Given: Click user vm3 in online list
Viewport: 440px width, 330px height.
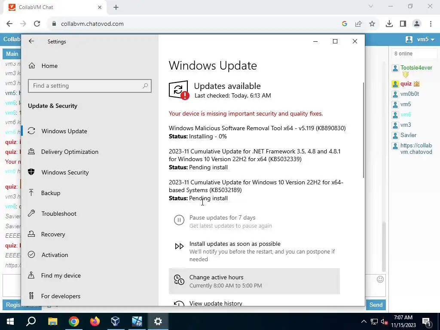Looking at the screenshot, I should 406,125.
